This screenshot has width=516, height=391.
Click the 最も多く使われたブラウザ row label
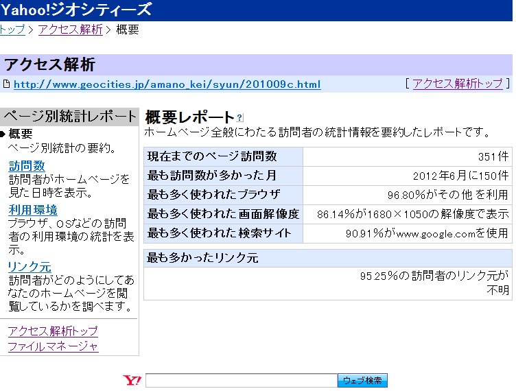[213, 194]
